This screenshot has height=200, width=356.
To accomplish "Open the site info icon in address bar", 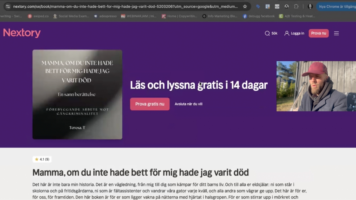I will [x=8, y=6].
